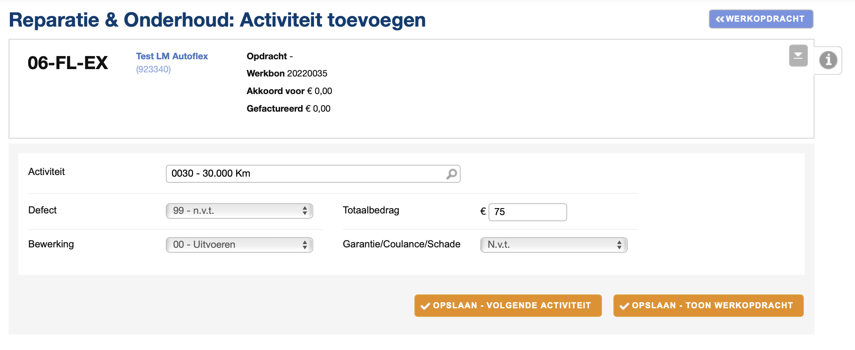Click the Gefactureerd amount line
The height and width of the screenshot is (350, 855).
click(x=288, y=109)
